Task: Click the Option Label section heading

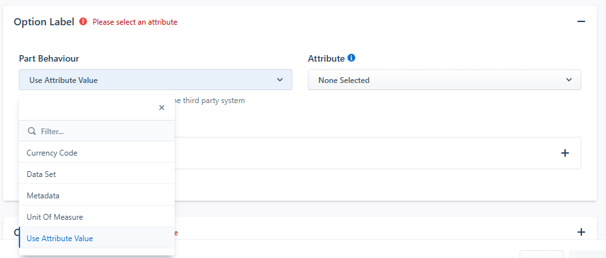Action: (x=44, y=22)
